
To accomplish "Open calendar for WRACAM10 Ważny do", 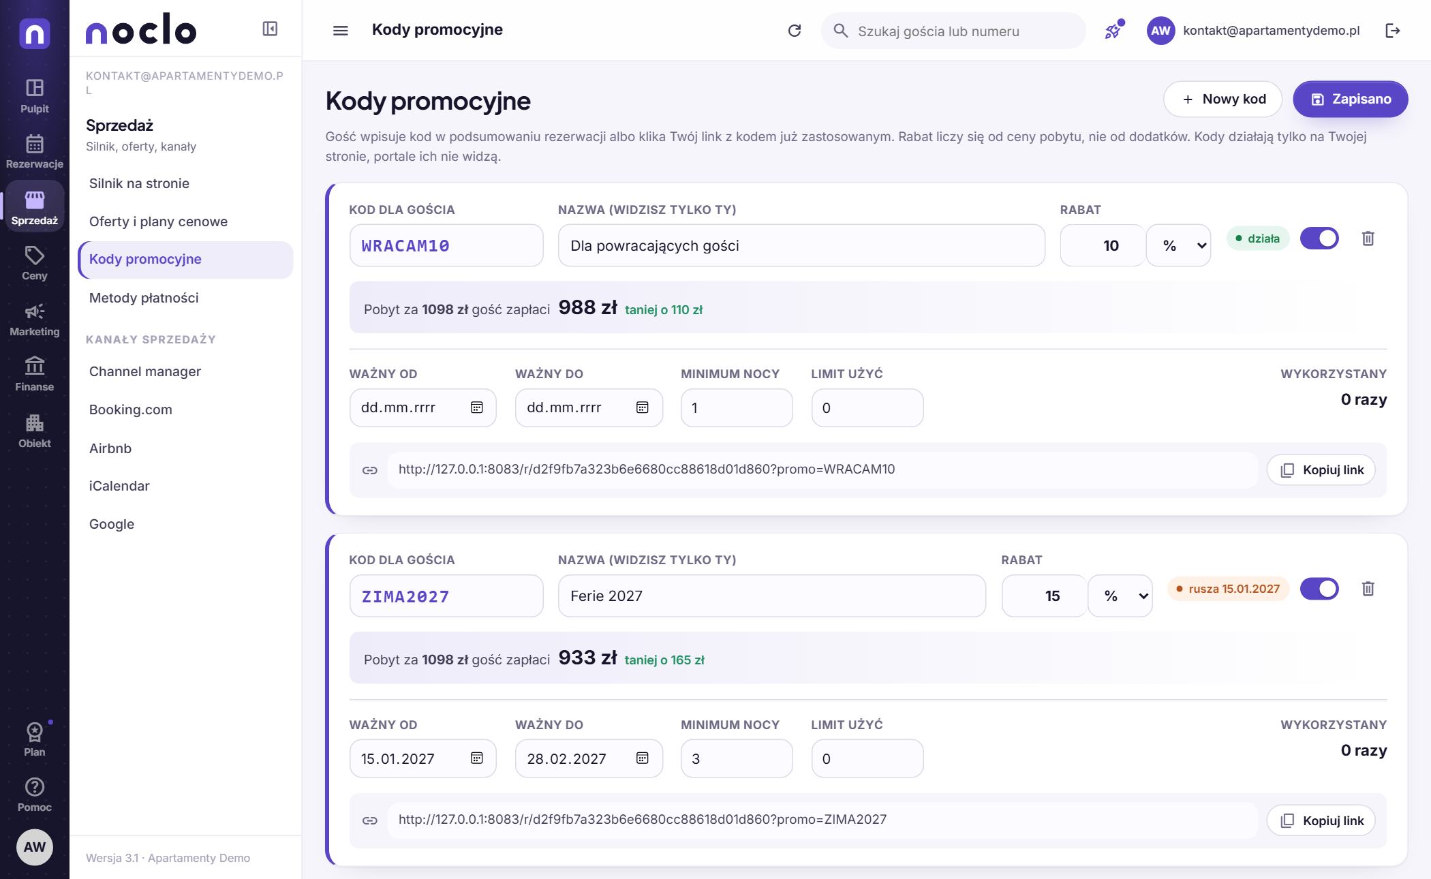I will (643, 407).
